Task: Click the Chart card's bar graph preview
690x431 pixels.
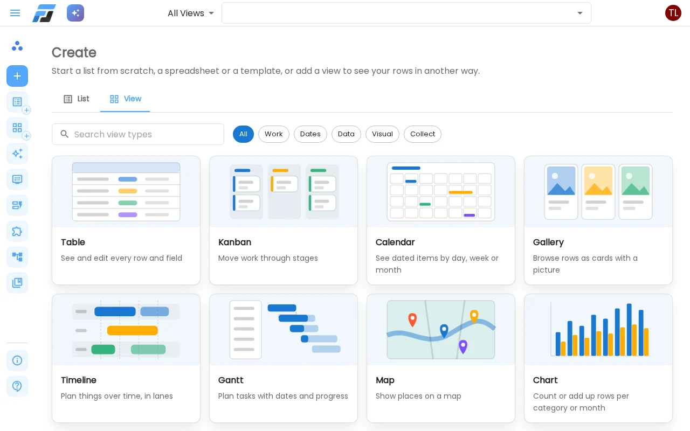Action: (x=598, y=330)
